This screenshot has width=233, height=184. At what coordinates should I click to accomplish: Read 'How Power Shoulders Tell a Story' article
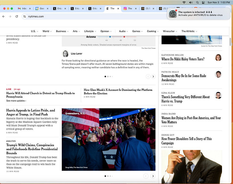186,141
